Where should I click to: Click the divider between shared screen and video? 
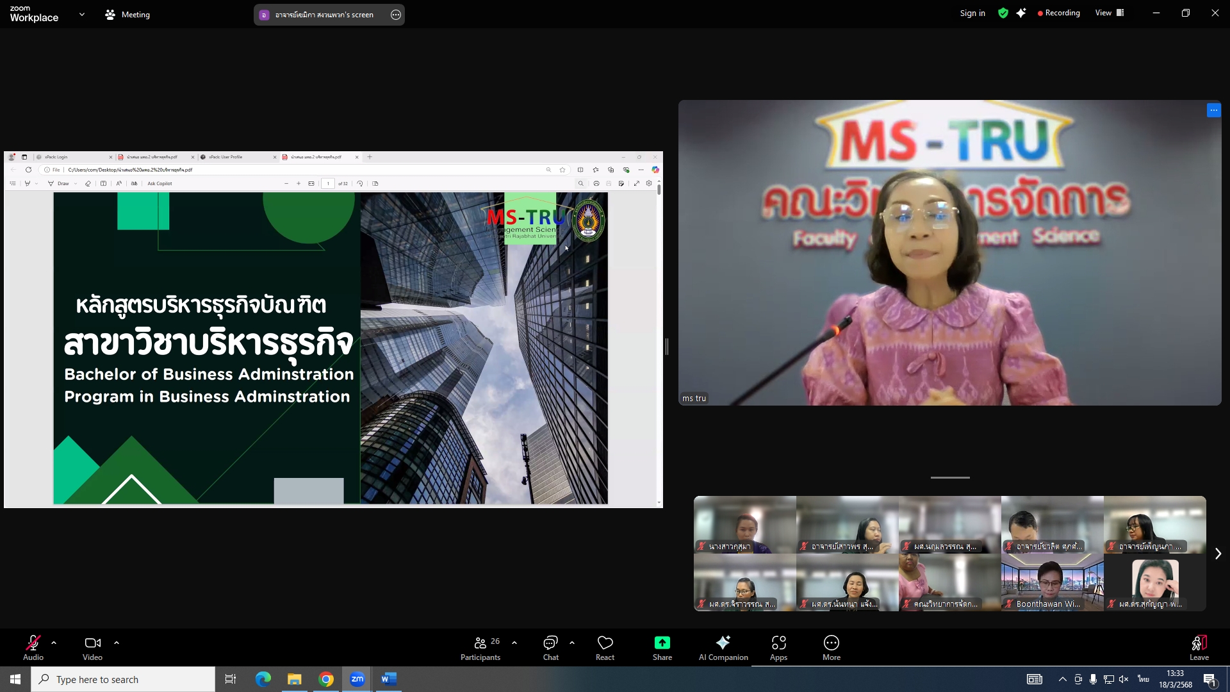(667, 347)
